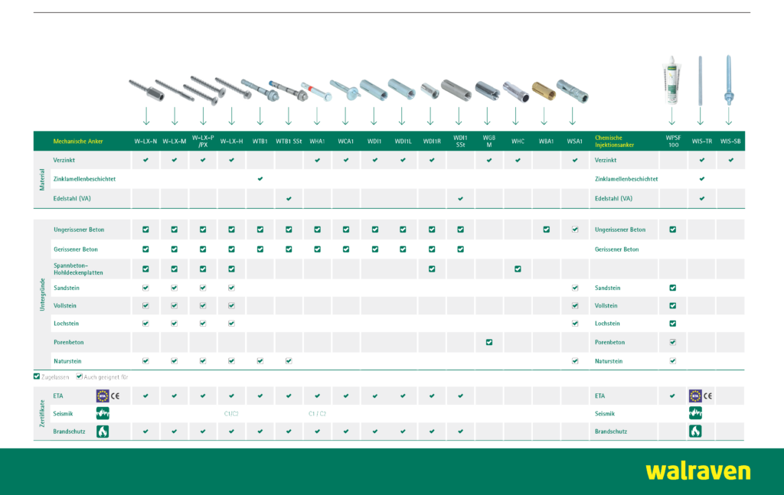Click the Edelstahl (VA) tick for WDI1 SSt
Image resolution: width=784 pixels, height=495 pixels.
pos(460,199)
